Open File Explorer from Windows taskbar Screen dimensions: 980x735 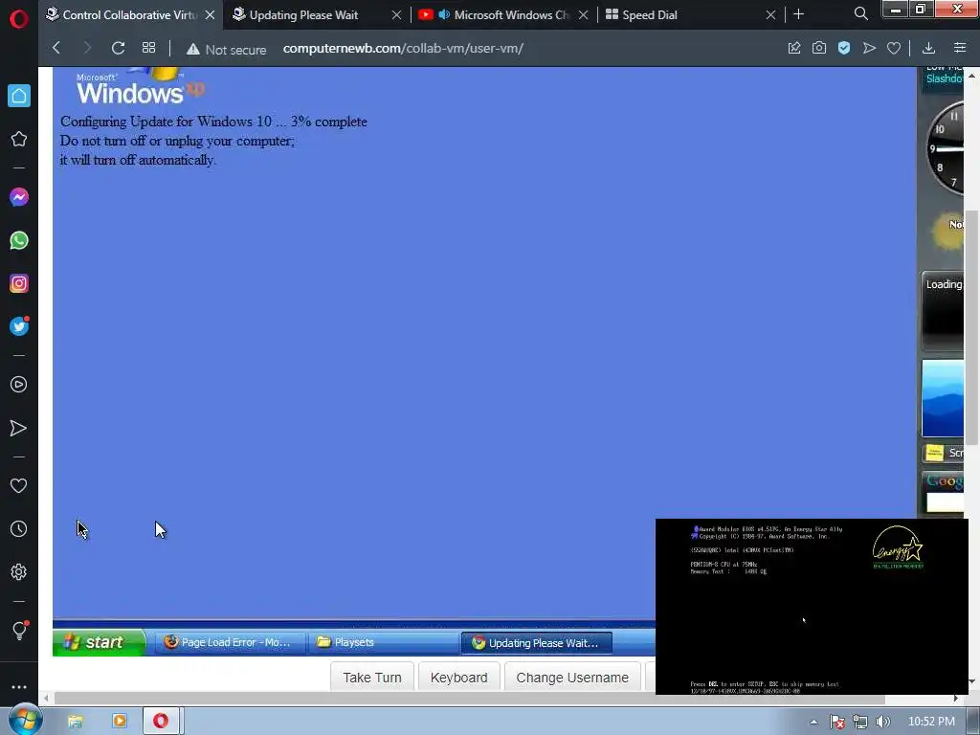(x=76, y=722)
